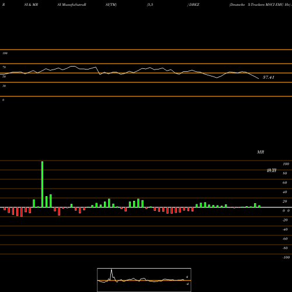Click the MR axis label 80
The width and height of the screenshot is (292, 292).
[x=285, y=173]
